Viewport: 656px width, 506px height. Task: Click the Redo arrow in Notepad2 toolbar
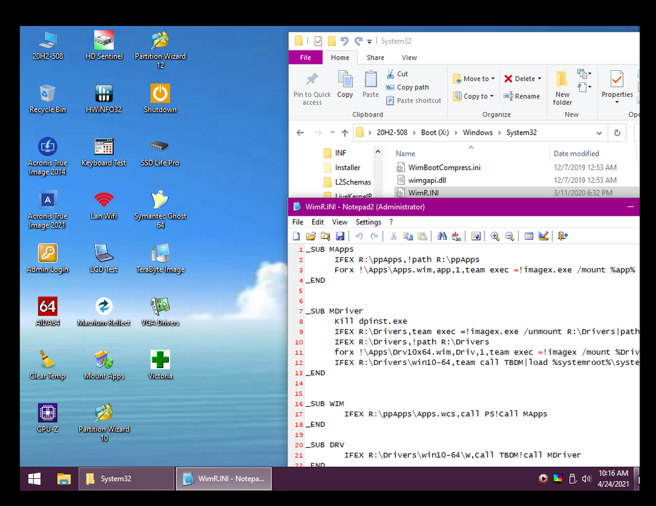coord(374,237)
